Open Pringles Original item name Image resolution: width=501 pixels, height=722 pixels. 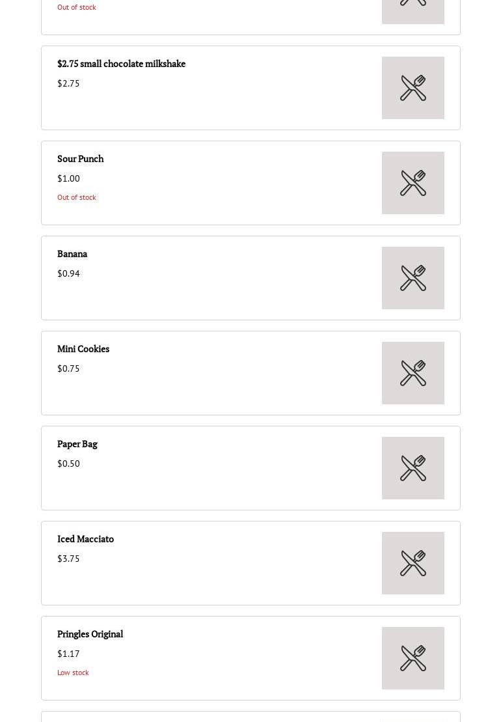pos(90,634)
